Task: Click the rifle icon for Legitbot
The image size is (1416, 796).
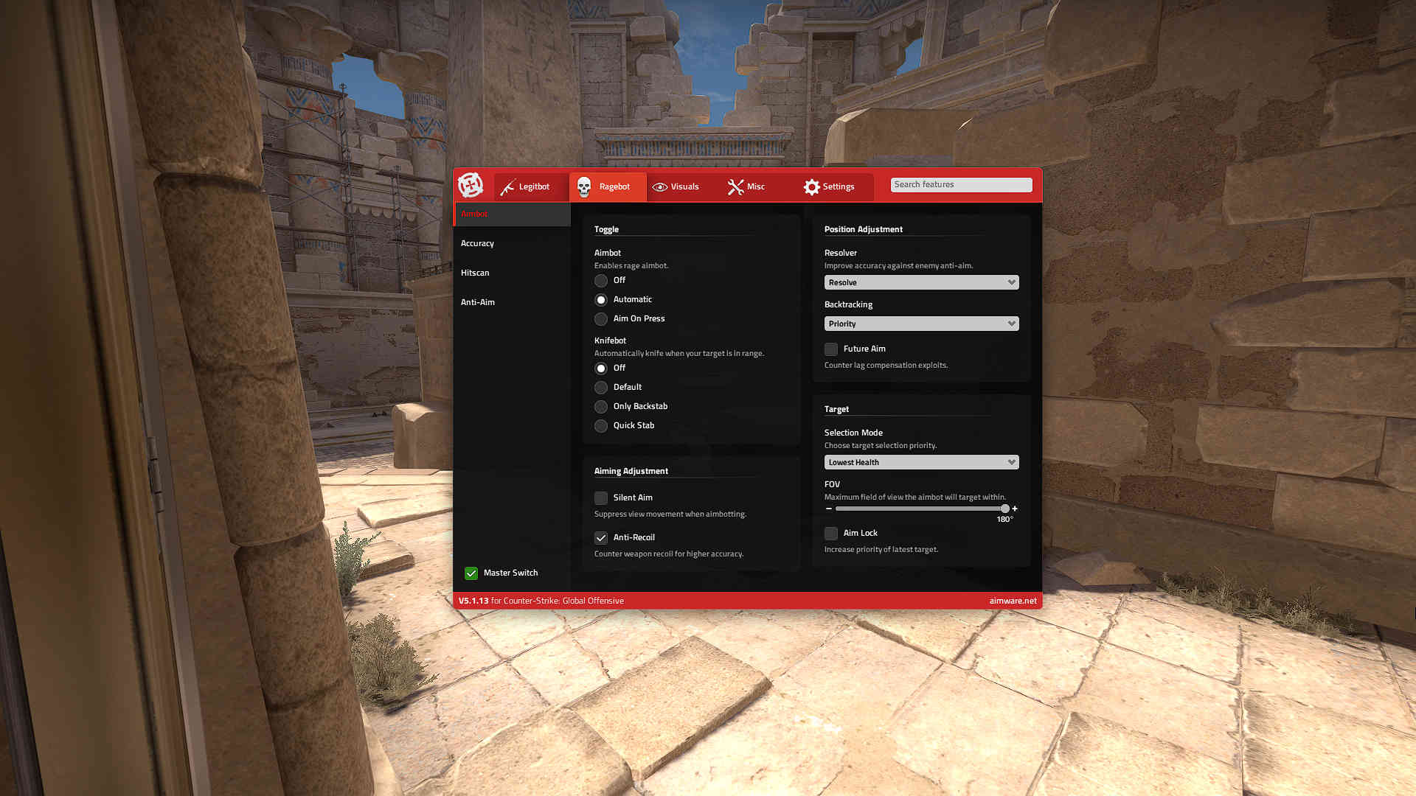Action: click(x=507, y=187)
